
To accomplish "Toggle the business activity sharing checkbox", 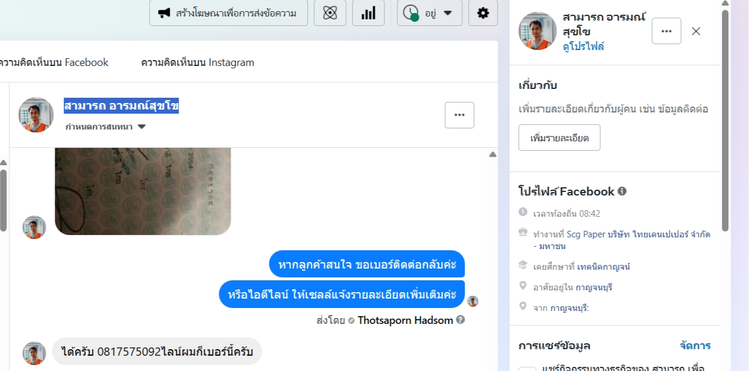I will point(527,369).
